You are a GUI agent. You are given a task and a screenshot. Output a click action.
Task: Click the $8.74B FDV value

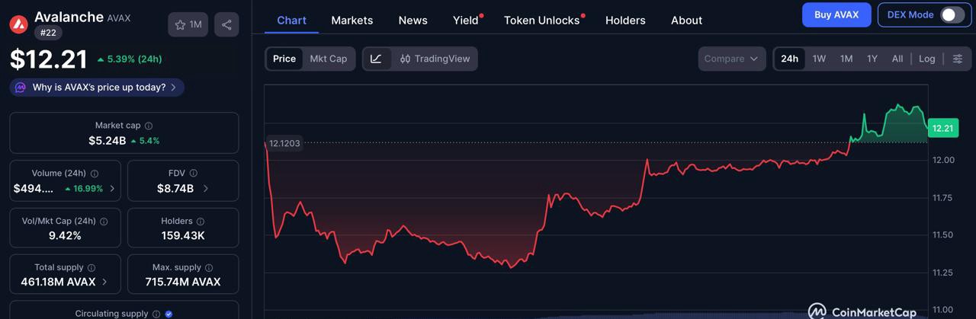click(175, 189)
